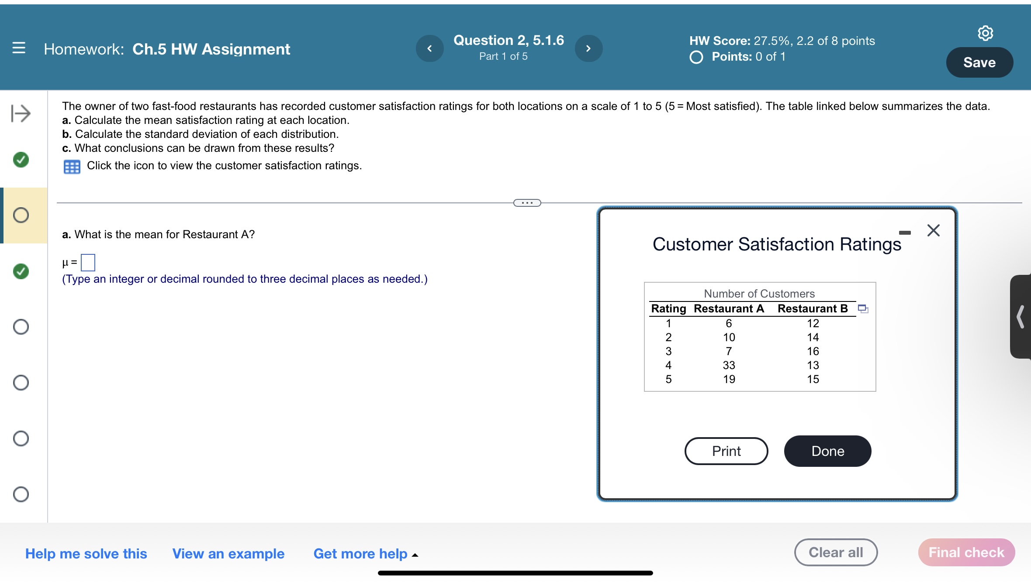Click the collapse sidebar arrow icon
1031x582 pixels.
click(x=21, y=113)
